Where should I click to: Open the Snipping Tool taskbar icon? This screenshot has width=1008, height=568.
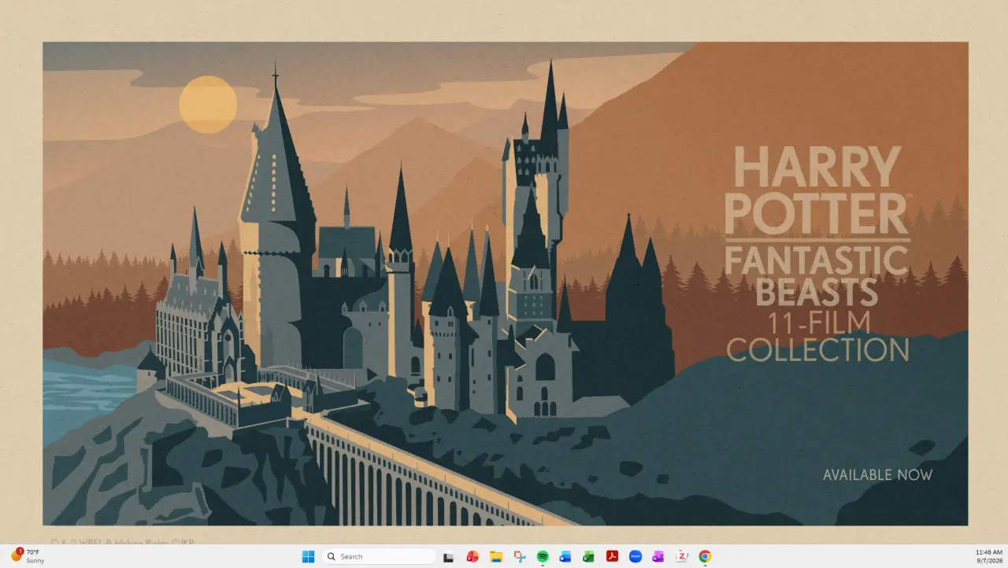pos(520,556)
